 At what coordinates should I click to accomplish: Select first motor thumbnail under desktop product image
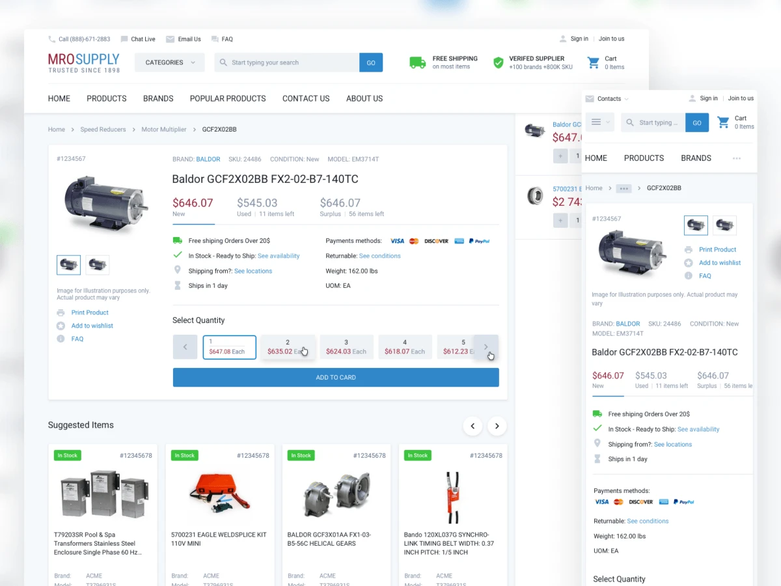[x=69, y=265]
